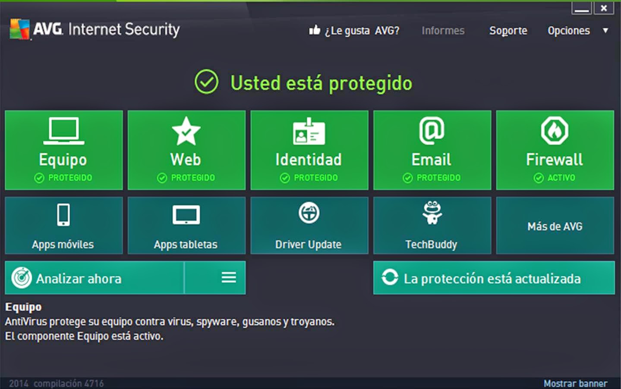
Task: Click the Apps tabletas label
Action: [x=186, y=245]
